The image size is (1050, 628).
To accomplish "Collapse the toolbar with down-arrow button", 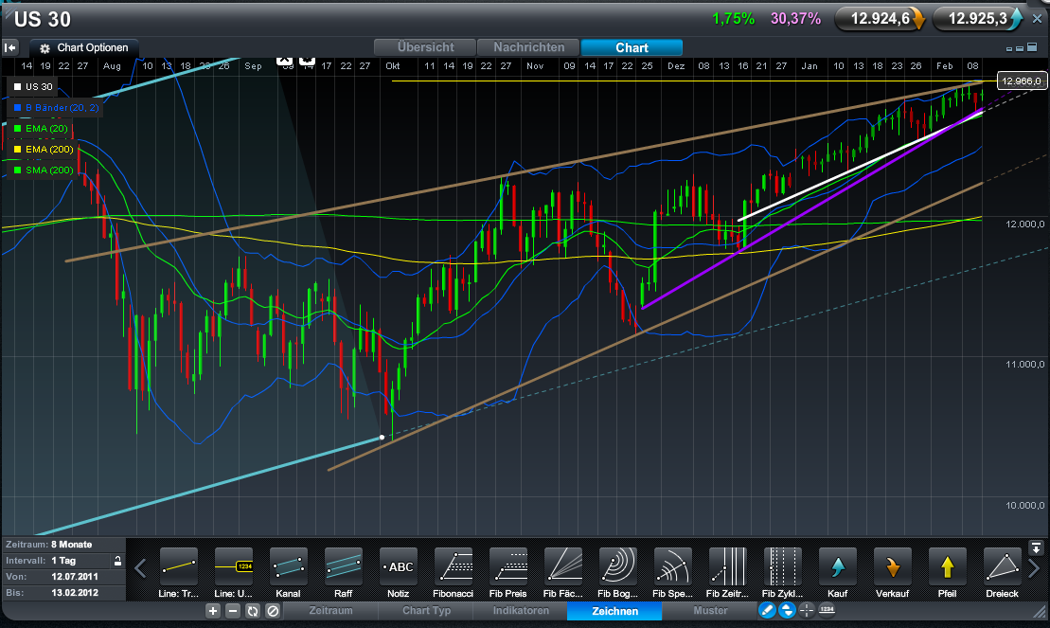I will [x=1036, y=547].
